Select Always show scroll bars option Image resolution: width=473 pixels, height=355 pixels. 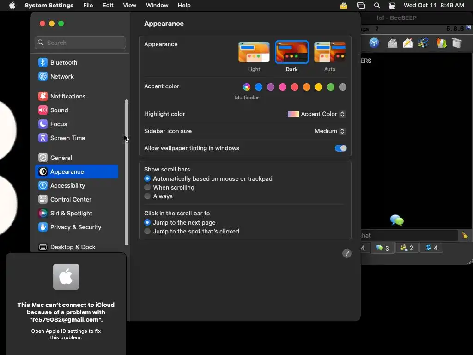pos(147,196)
